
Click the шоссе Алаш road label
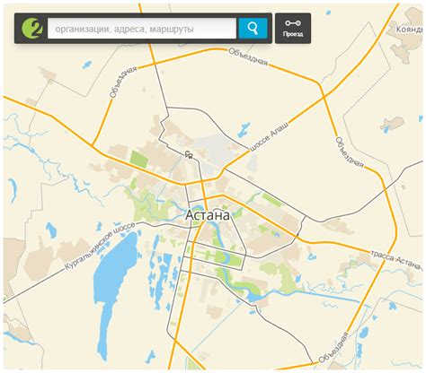[268, 137]
